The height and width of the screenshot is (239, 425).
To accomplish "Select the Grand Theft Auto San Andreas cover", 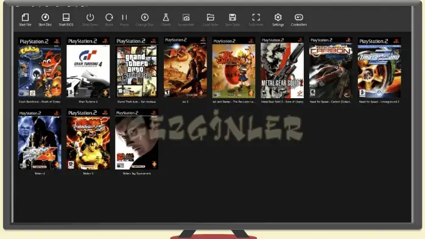I will 136,67.
